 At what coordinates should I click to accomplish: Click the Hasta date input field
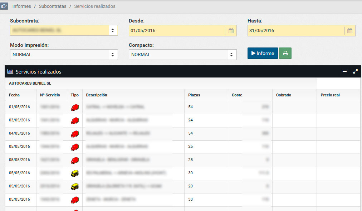(x=296, y=31)
